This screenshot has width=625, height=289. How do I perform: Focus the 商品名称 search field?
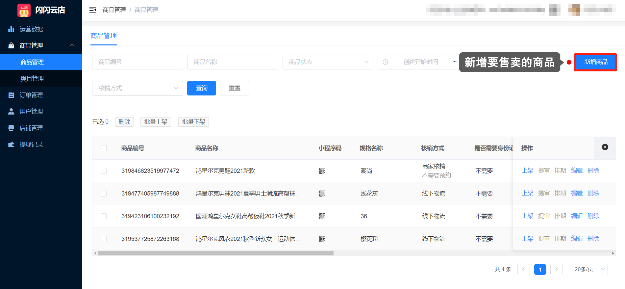(x=233, y=62)
